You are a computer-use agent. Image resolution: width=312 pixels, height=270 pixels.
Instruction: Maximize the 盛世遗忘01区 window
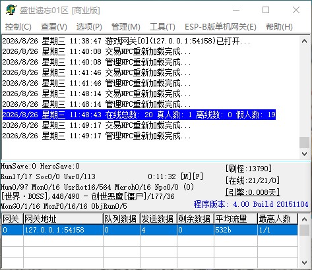(266, 10)
